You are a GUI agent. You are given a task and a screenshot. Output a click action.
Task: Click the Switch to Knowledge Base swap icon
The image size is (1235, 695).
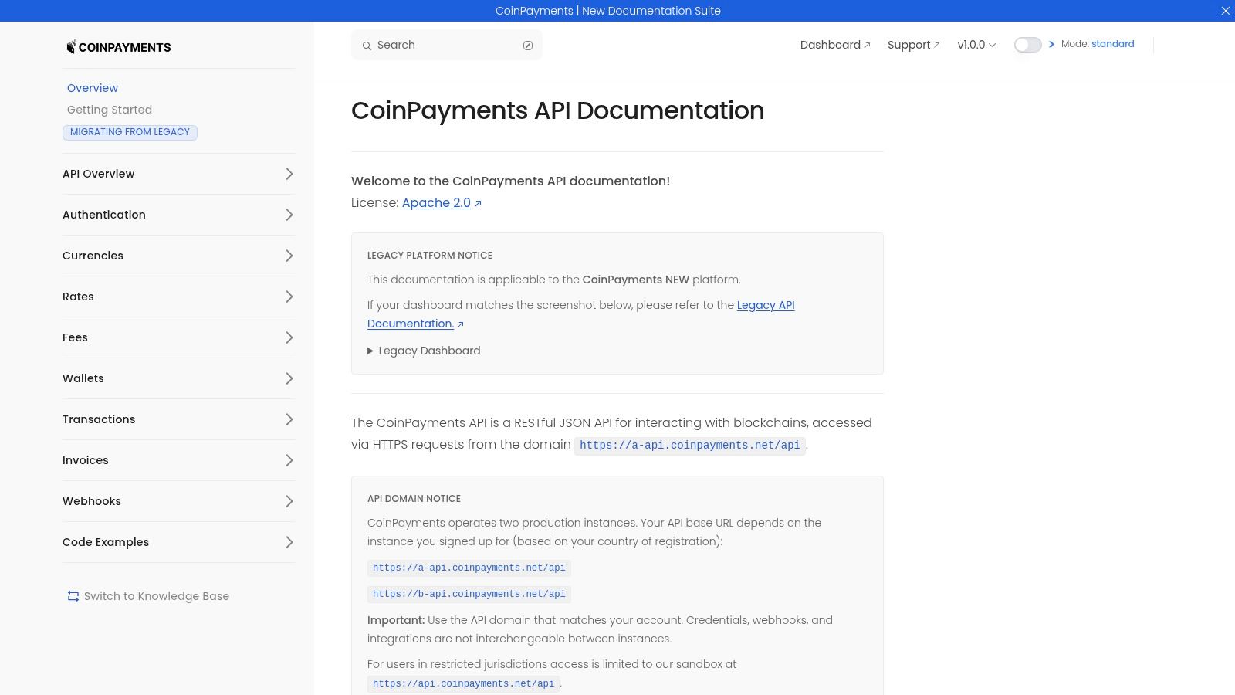(x=73, y=596)
